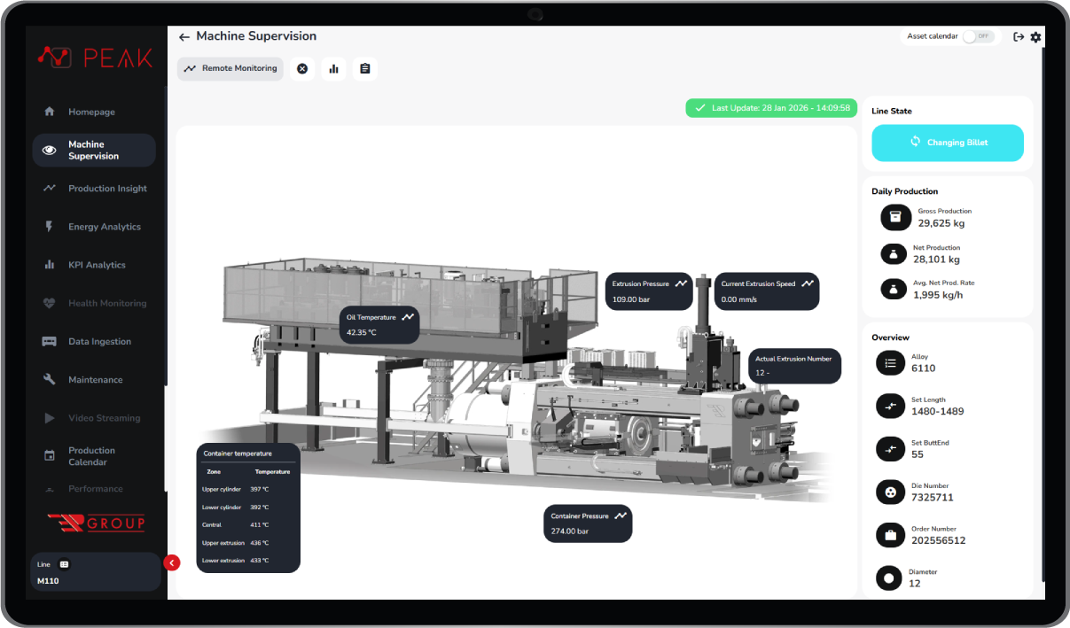
Task: Open trend chart for Container Pressure
Action: [x=621, y=516]
